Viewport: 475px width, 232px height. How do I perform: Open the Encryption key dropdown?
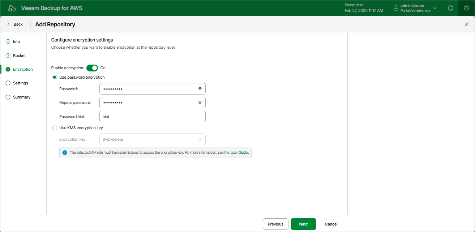click(x=152, y=139)
